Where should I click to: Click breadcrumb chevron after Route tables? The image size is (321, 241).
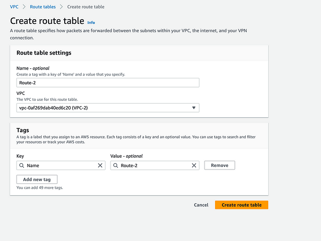click(x=61, y=7)
